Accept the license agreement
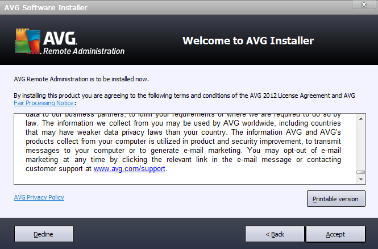 [x=335, y=234]
